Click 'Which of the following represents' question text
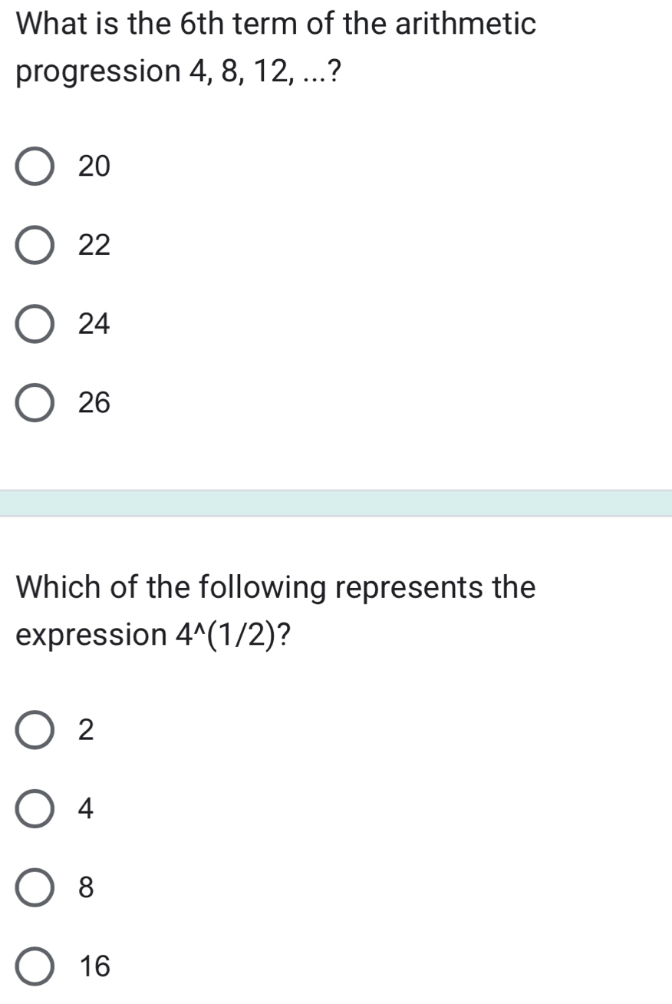The image size is (672, 1004). (276, 587)
